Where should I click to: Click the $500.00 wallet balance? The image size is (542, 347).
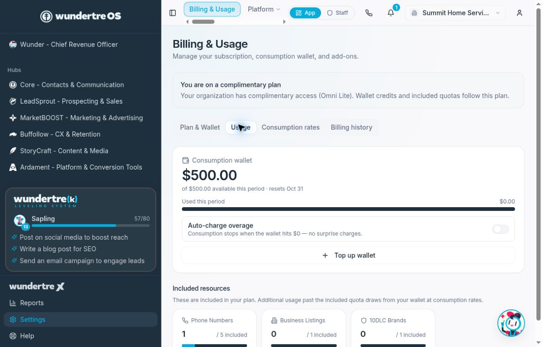tap(209, 176)
